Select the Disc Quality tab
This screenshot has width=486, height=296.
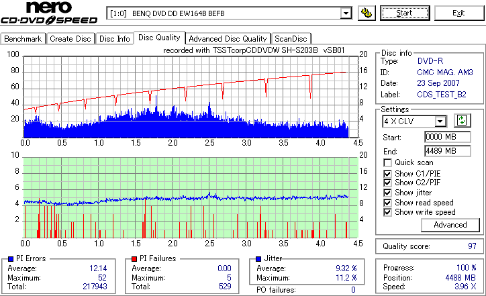click(x=159, y=38)
